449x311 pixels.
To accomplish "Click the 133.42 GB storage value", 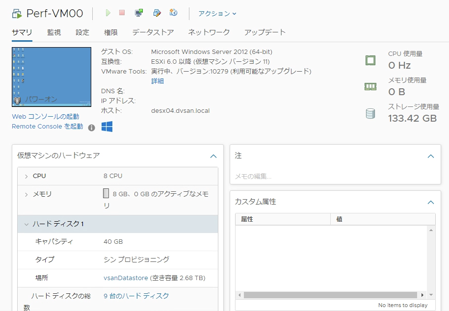I will (412, 118).
